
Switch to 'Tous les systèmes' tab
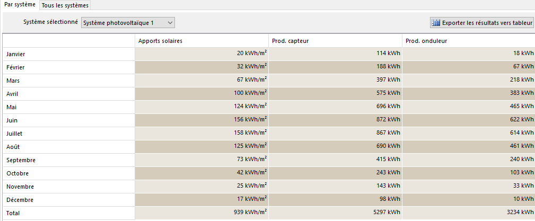[x=65, y=5]
